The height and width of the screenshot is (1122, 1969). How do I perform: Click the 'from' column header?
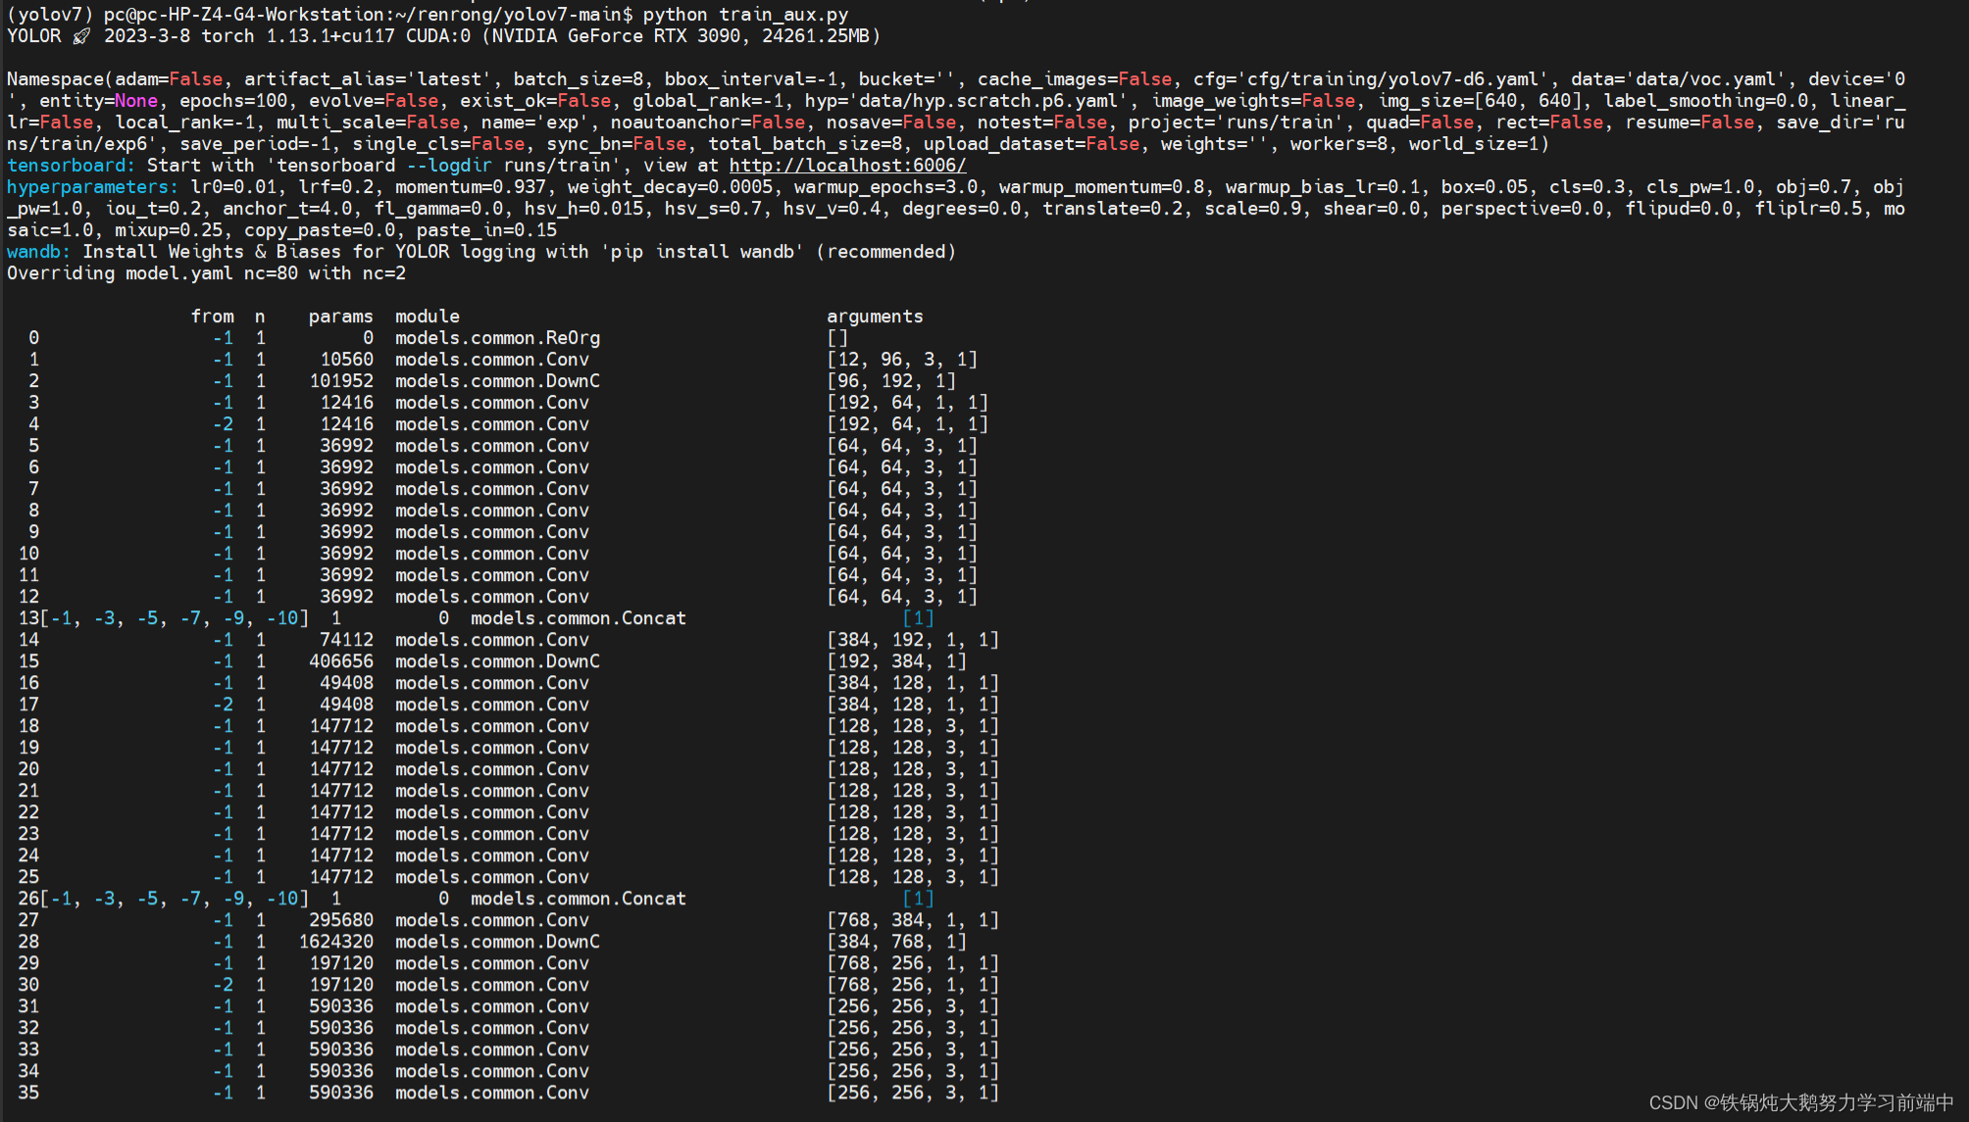[213, 317]
